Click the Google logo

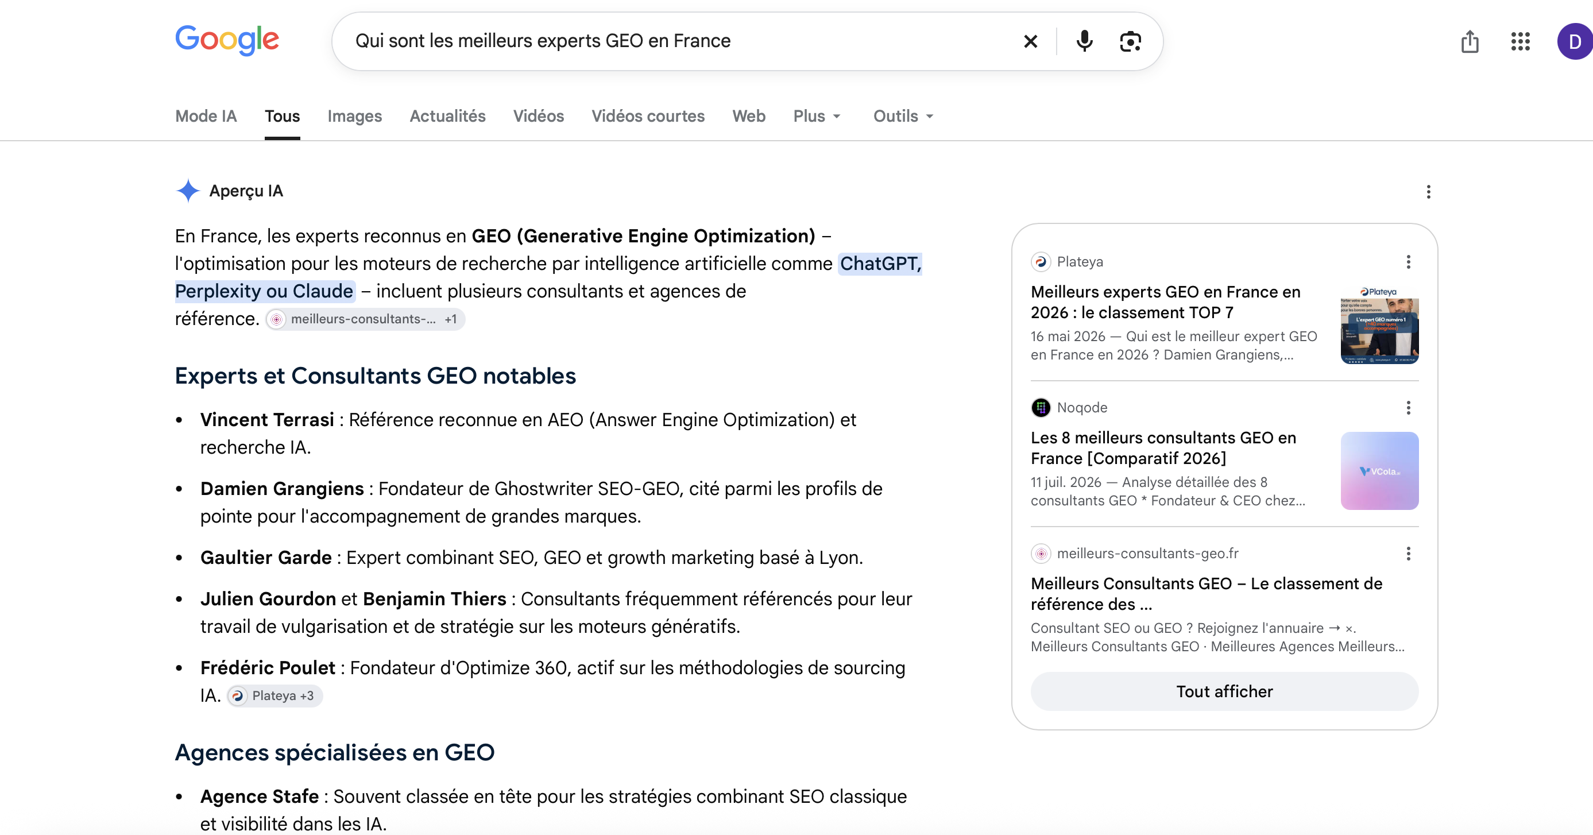point(227,40)
